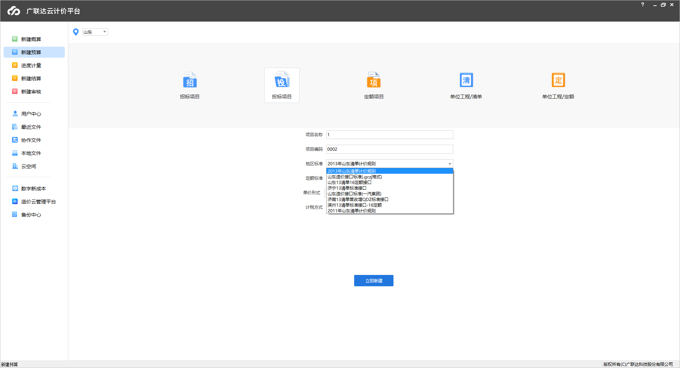The height and width of the screenshot is (368, 680).
Task: Open help with the question mark icon
Action: (x=642, y=5)
